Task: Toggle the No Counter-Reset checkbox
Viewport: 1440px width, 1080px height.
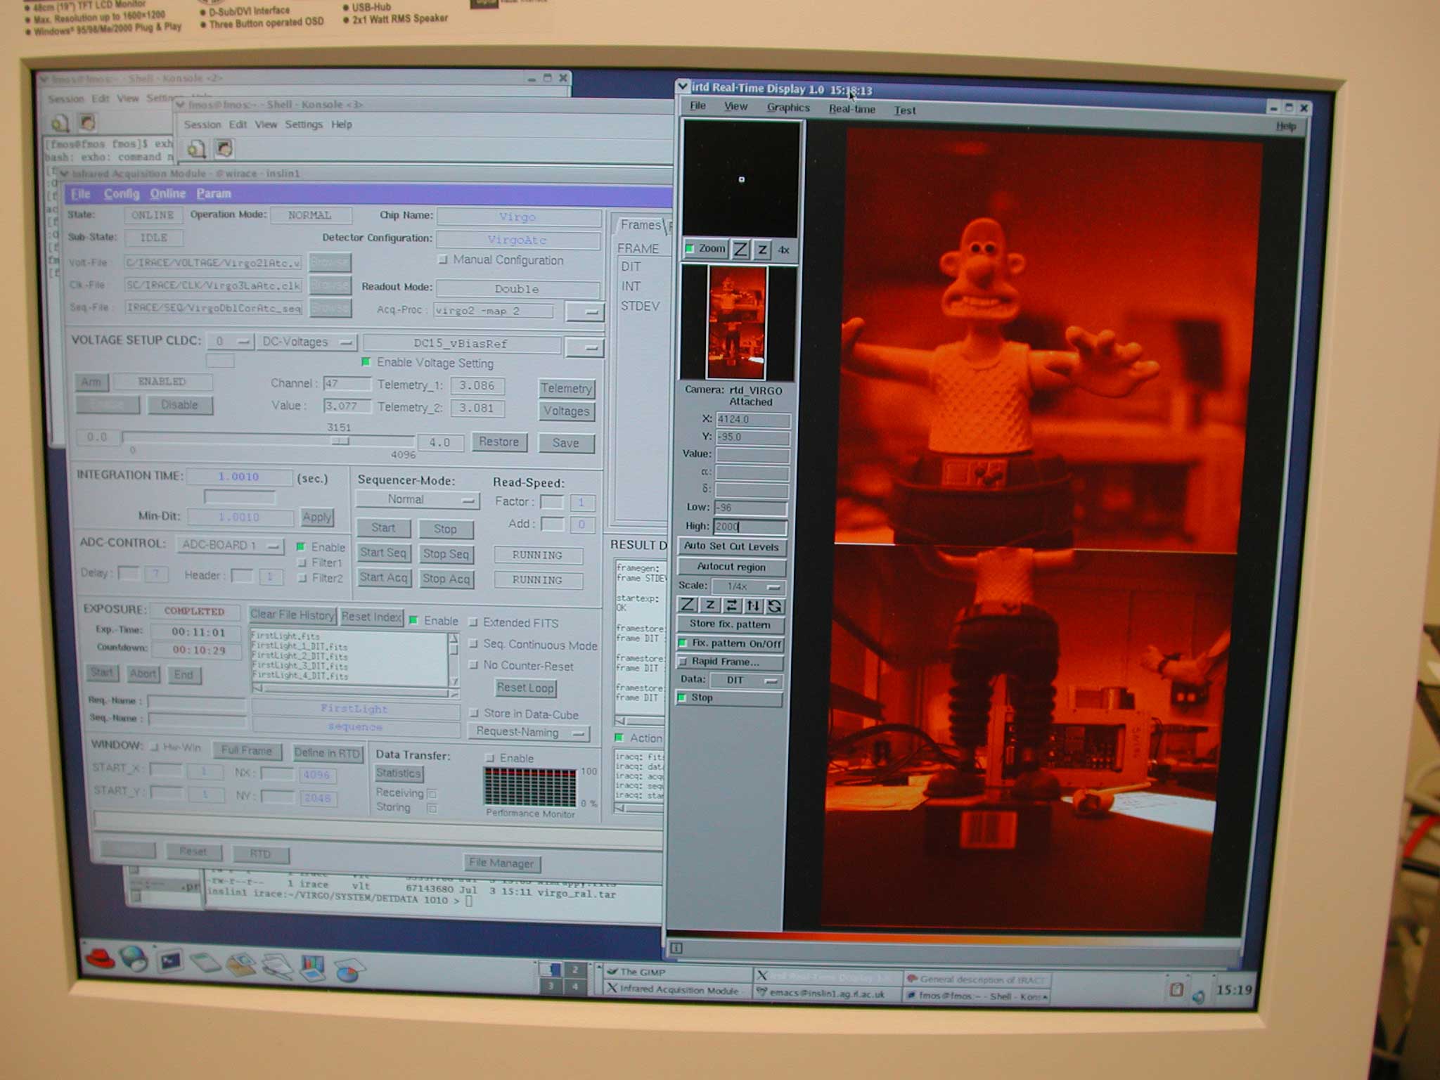Action: coord(474,664)
